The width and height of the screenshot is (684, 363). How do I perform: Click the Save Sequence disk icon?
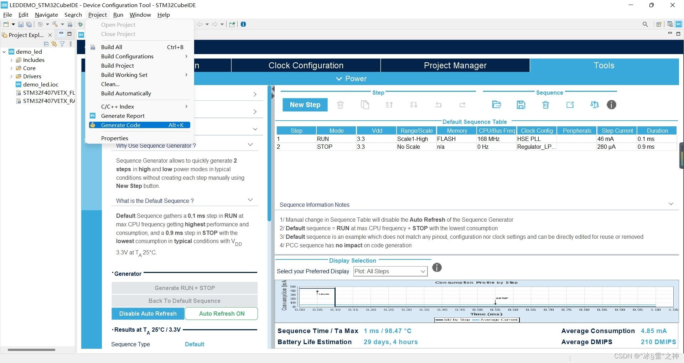pyautogui.click(x=521, y=105)
